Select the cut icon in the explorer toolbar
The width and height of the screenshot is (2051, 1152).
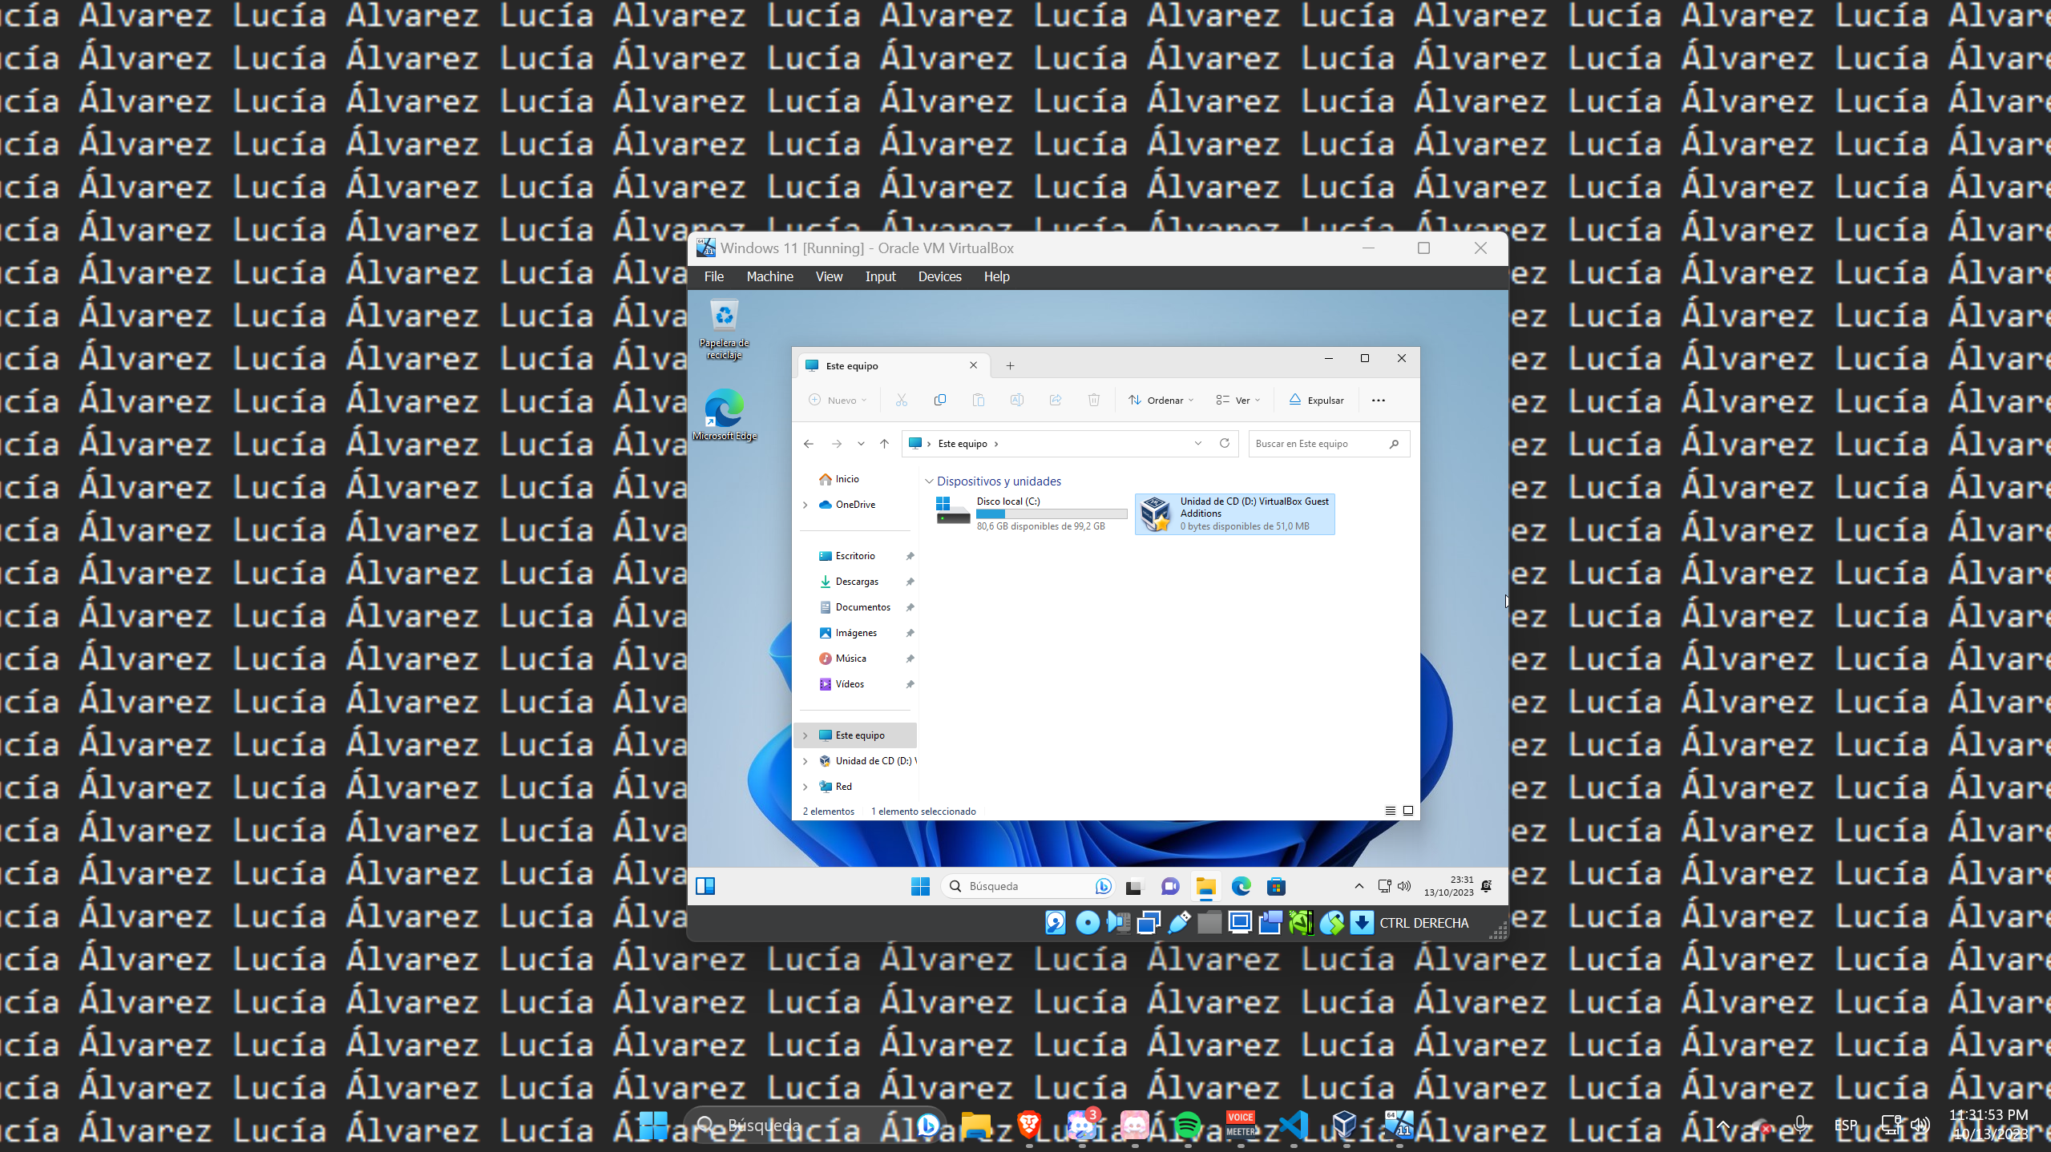pos(901,400)
